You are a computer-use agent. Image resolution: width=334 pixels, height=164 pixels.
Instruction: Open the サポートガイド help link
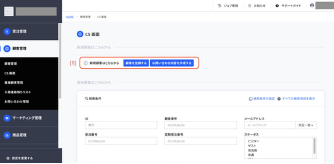(288, 6)
